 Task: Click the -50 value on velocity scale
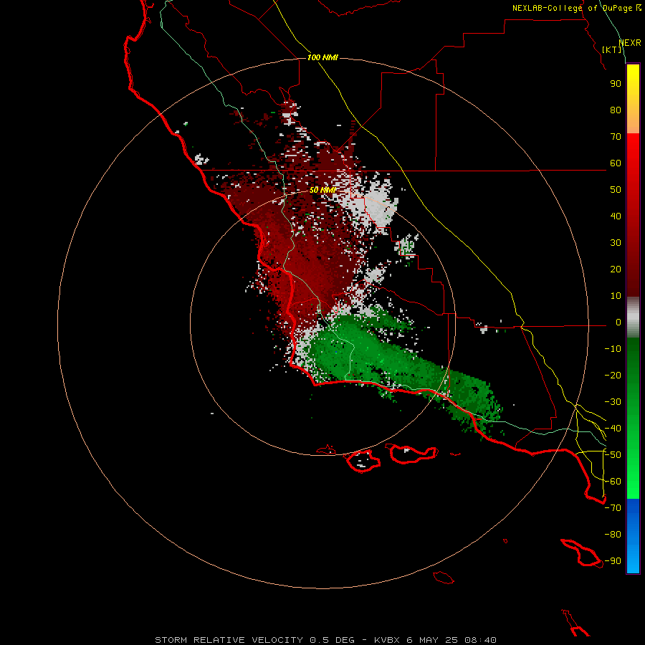(x=613, y=455)
